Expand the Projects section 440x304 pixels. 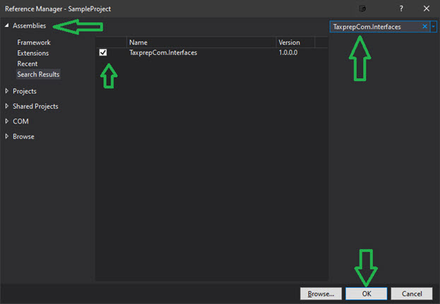pyautogui.click(x=8, y=91)
